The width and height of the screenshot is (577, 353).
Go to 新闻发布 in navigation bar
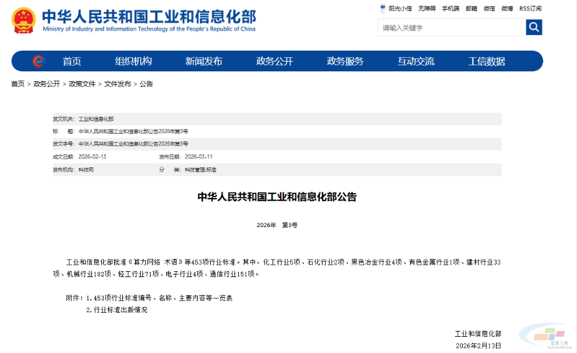tap(204, 62)
